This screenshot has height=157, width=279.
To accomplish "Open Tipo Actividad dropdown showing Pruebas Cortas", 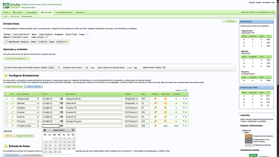I will point(28,126).
